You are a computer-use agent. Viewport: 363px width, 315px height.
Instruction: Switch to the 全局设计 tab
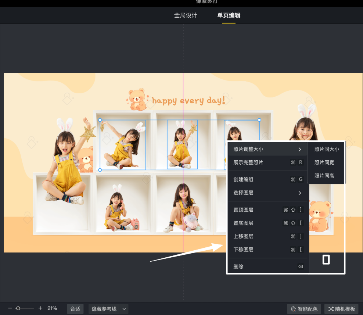pos(186,15)
